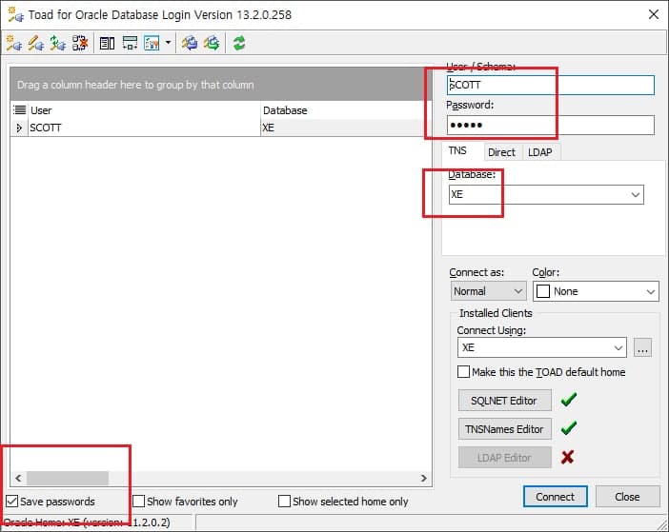Click the red X next to LDAP Editor
The image size is (669, 532).
(x=567, y=457)
